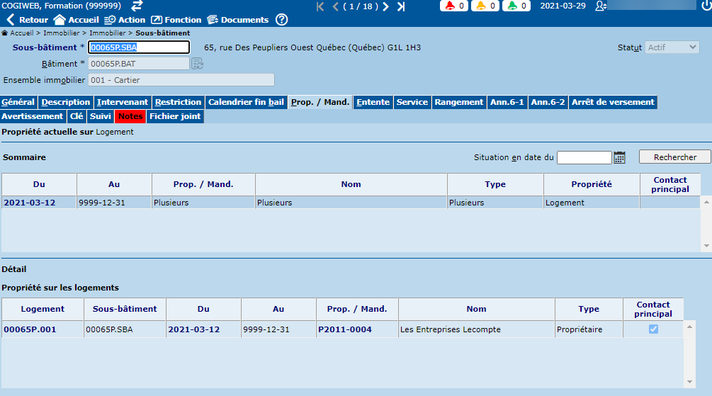The width and height of the screenshot is (712, 396).
Task: Click the swap arrows icon beside Formation
Action: 137,6
